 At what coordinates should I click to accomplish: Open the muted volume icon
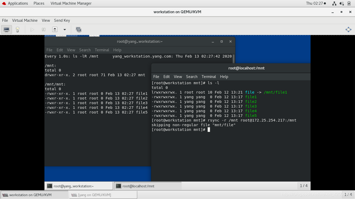click(342, 3)
